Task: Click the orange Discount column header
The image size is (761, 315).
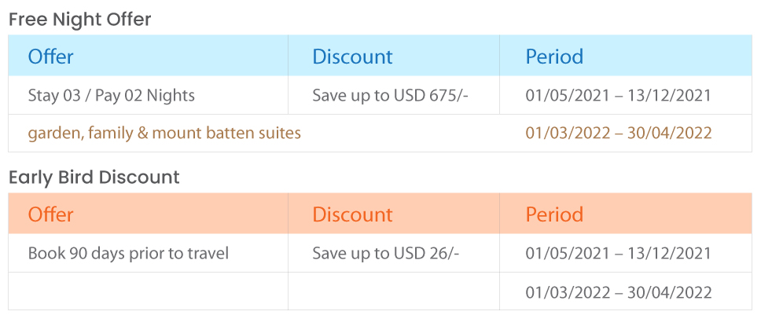Action: [x=352, y=214]
